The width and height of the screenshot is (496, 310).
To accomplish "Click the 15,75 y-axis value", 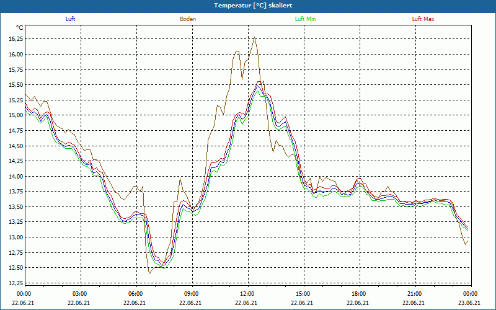I will coord(17,69).
